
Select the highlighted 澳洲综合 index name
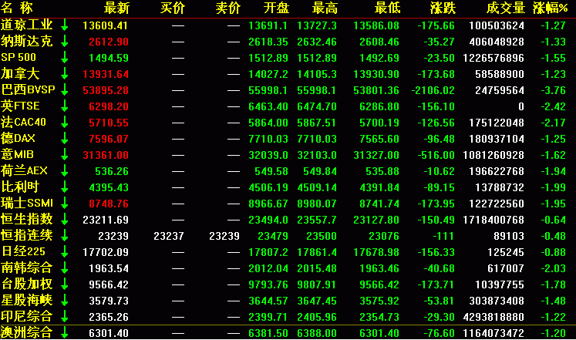pos(27,332)
